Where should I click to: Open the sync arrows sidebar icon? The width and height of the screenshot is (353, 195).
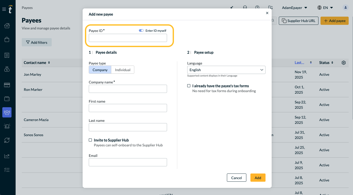[7, 140]
